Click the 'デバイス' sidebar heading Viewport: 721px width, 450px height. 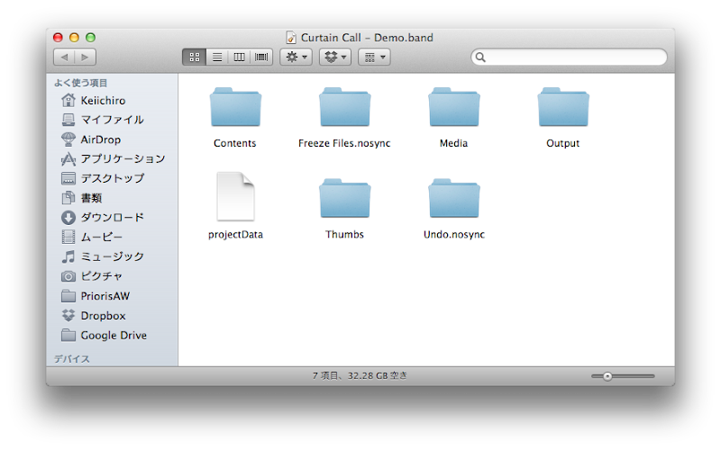(x=72, y=359)
